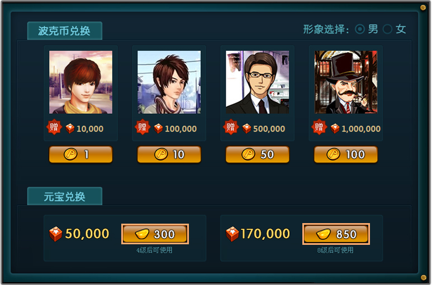432x285 pixels.
Task: Buy the avatar for 10 P-coins
Action: click(x=169, y=154)
